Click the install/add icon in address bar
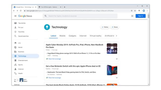 [x=132, y=10]
